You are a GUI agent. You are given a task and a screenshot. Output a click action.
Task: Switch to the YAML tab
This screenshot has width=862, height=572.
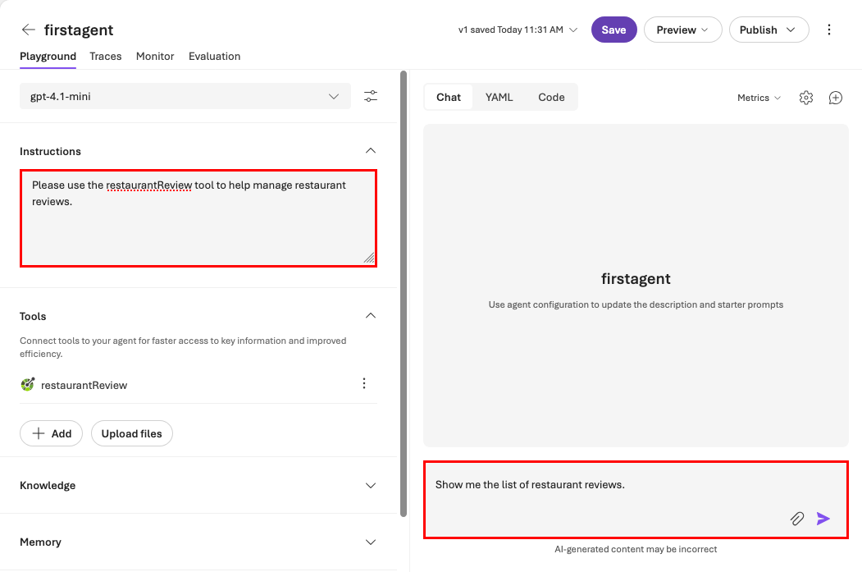[499, 97]
